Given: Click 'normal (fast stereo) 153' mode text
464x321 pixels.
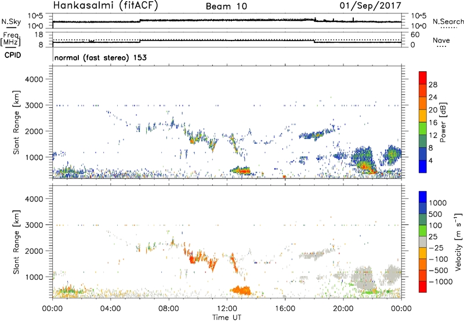Looking at the screenshot, I should pyautogui.click(x=100, y=57).
